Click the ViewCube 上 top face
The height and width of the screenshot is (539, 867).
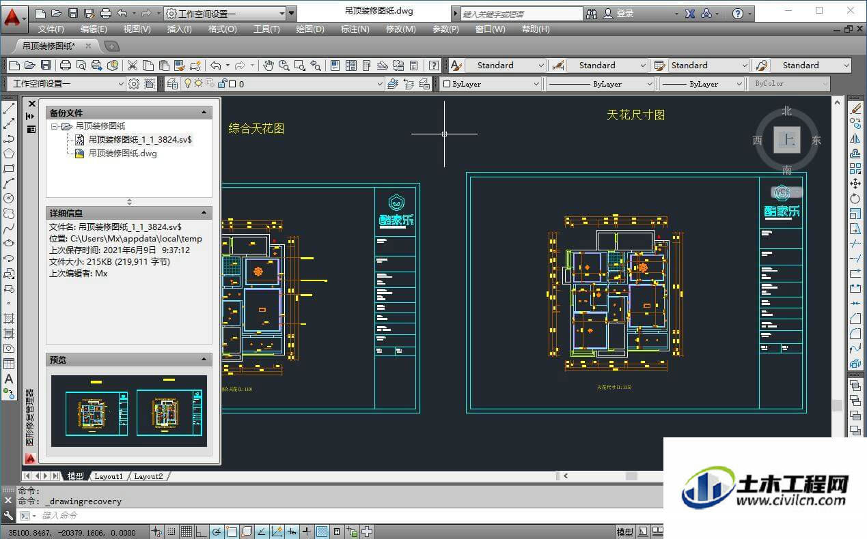click(787, 140)
